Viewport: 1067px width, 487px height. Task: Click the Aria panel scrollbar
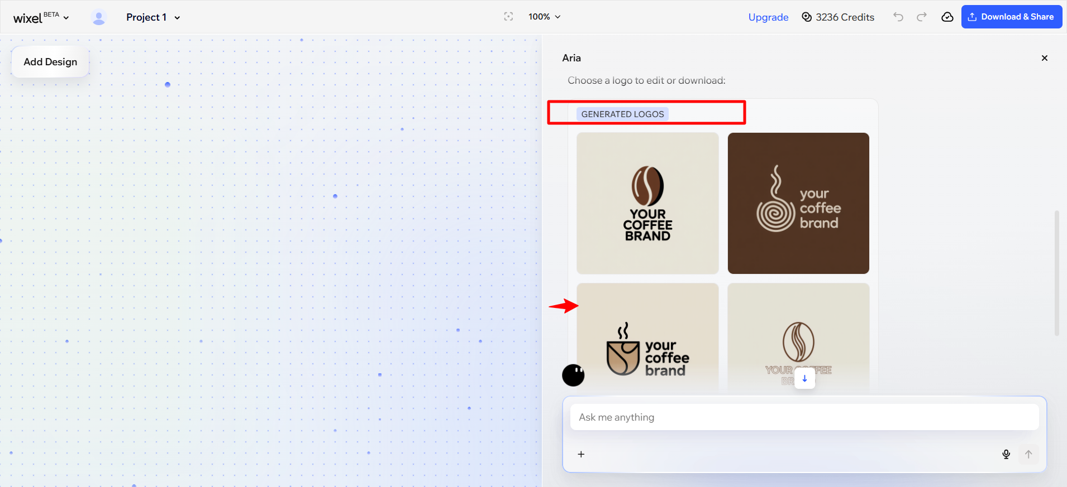pyautogui.click(x=1056, y=273)
